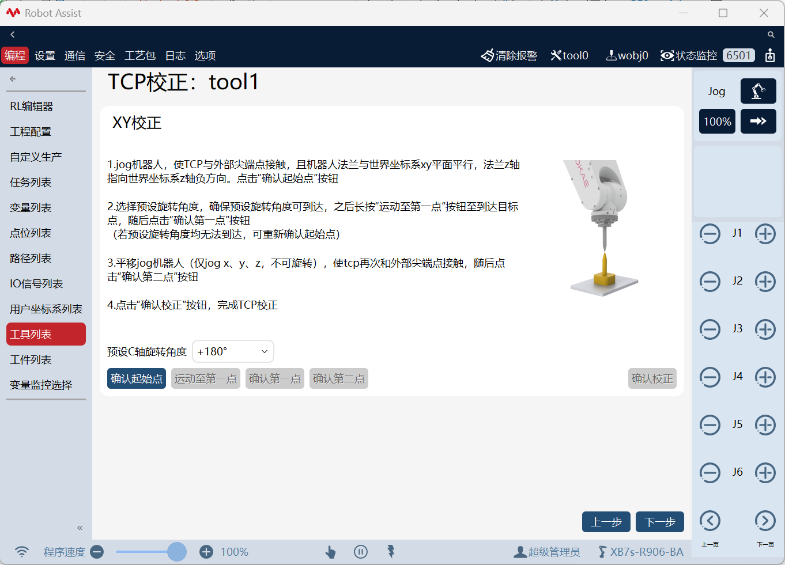Open the 安全 safety menu
The height and width of the screenshot is (565, 785).
(105, 55)
